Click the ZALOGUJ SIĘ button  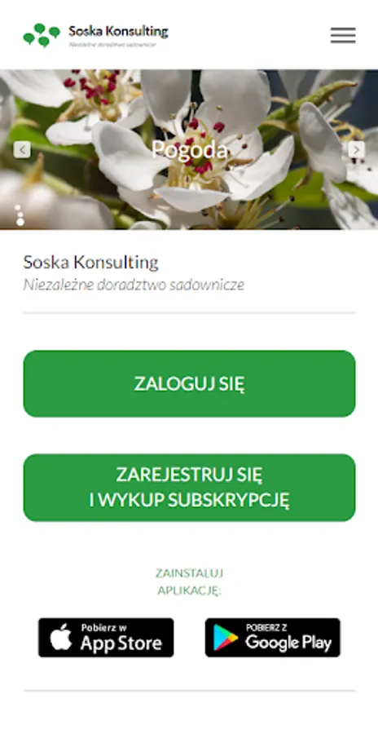click(x=190, y=383)
